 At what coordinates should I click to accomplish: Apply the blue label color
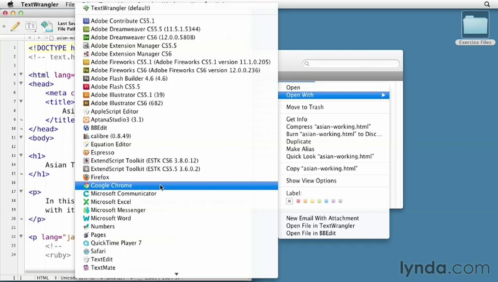(326, 201)
